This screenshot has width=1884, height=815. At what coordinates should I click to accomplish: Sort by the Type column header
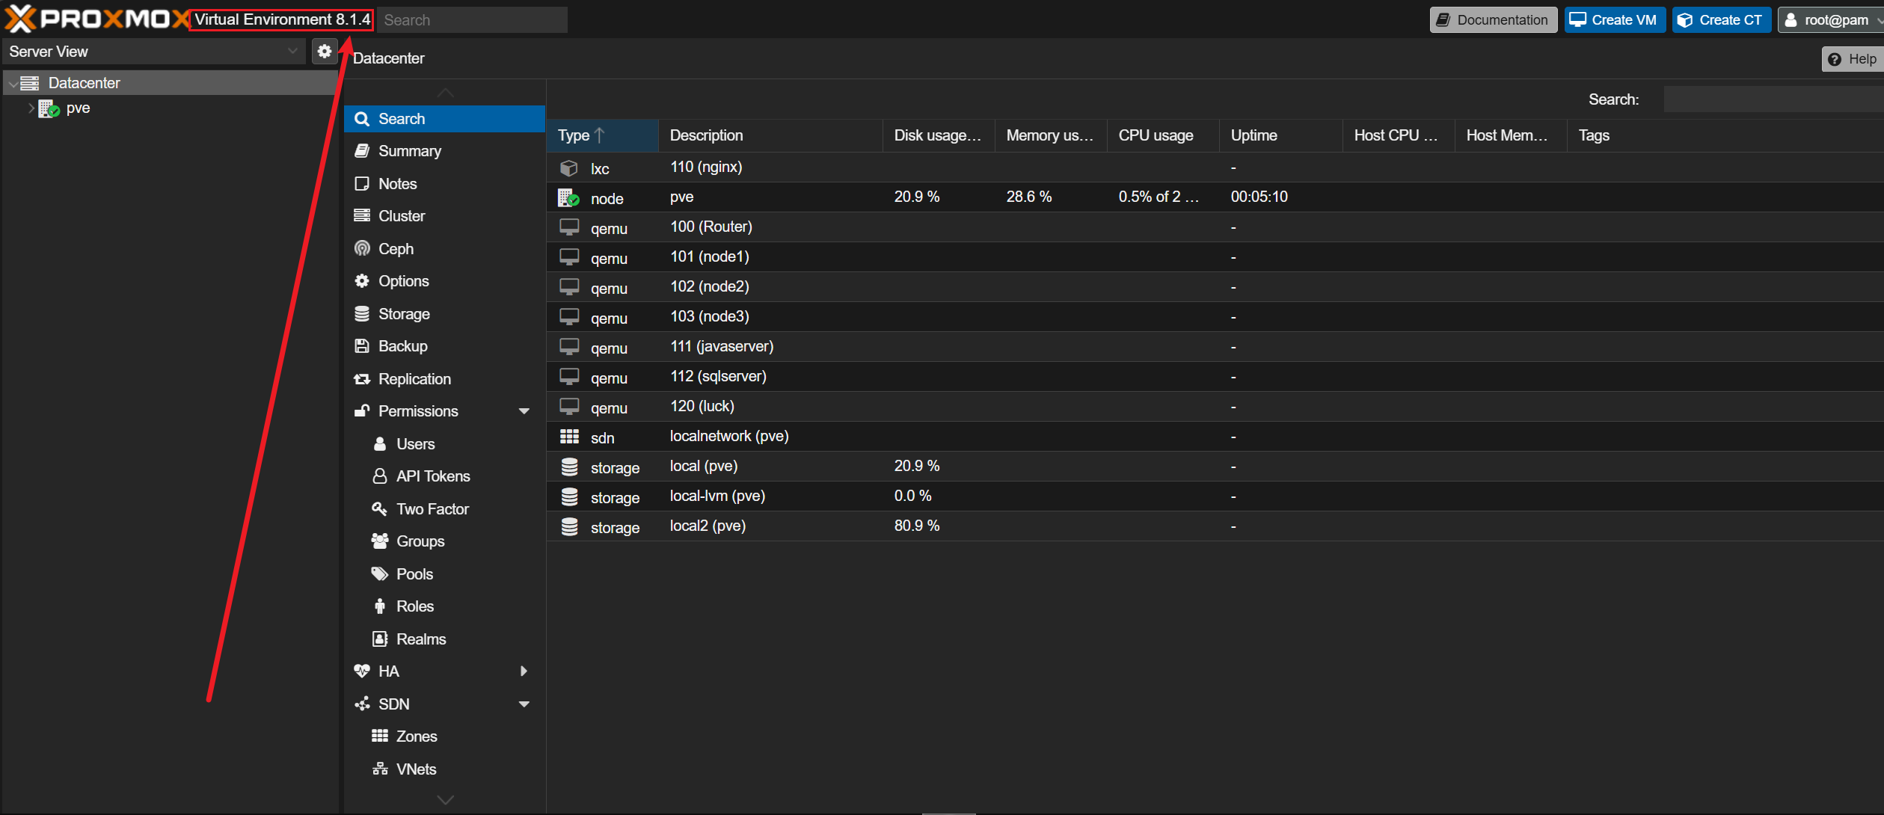(574, 135)
